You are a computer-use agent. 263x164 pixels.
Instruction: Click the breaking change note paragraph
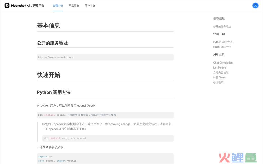pos(107,126)
